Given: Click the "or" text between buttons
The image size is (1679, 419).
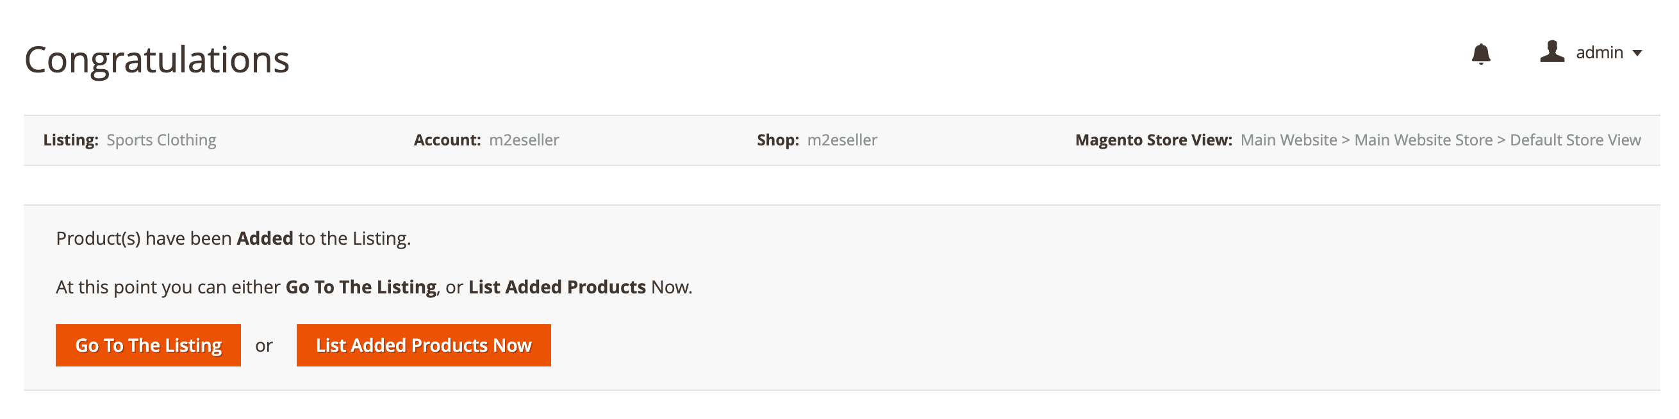Looking at the screenshot, I should pyautogui.click(x=264, y=346).
